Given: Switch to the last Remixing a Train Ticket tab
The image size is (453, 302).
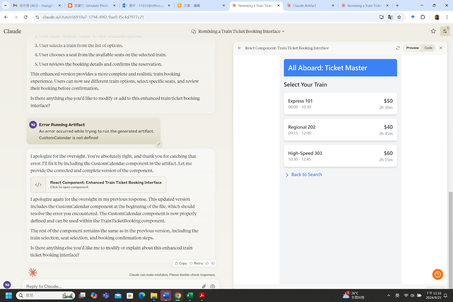Looking at the screenshot, I should tap(365, 5).
